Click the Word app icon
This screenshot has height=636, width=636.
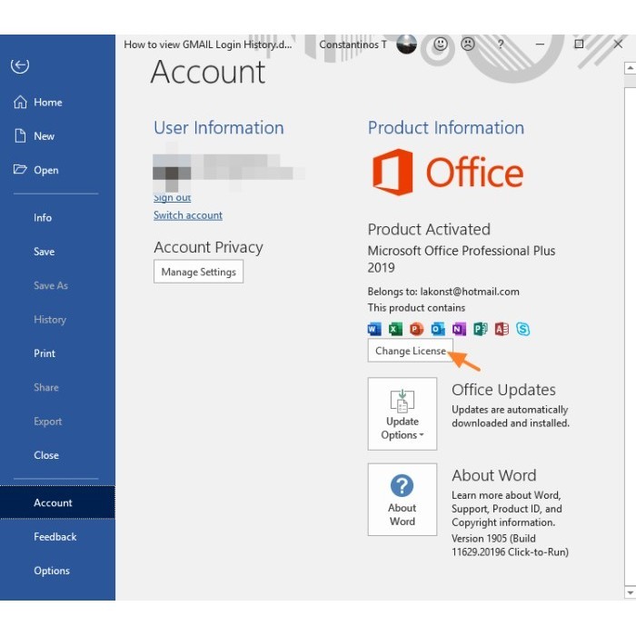pyautogui.click(x=374, y=329)
